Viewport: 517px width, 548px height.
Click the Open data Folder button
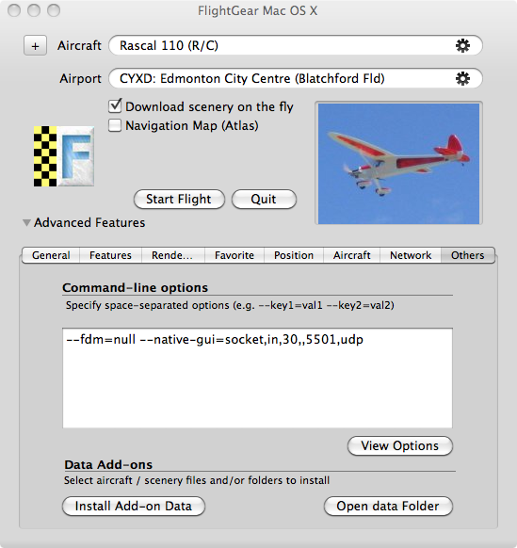tap(388, 506)
